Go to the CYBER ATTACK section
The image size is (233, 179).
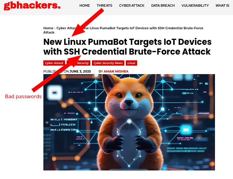pos(132,5)
